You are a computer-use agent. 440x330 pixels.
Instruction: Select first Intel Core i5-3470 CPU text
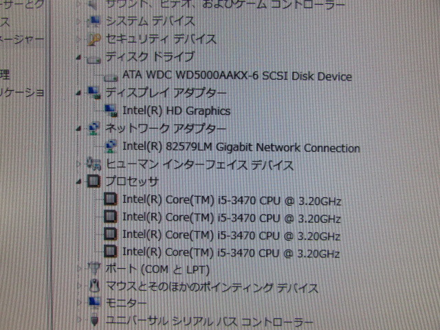(x=232, y=200)
